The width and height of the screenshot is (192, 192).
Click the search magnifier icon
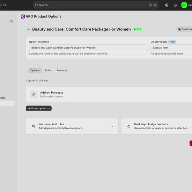coord(37,5)
